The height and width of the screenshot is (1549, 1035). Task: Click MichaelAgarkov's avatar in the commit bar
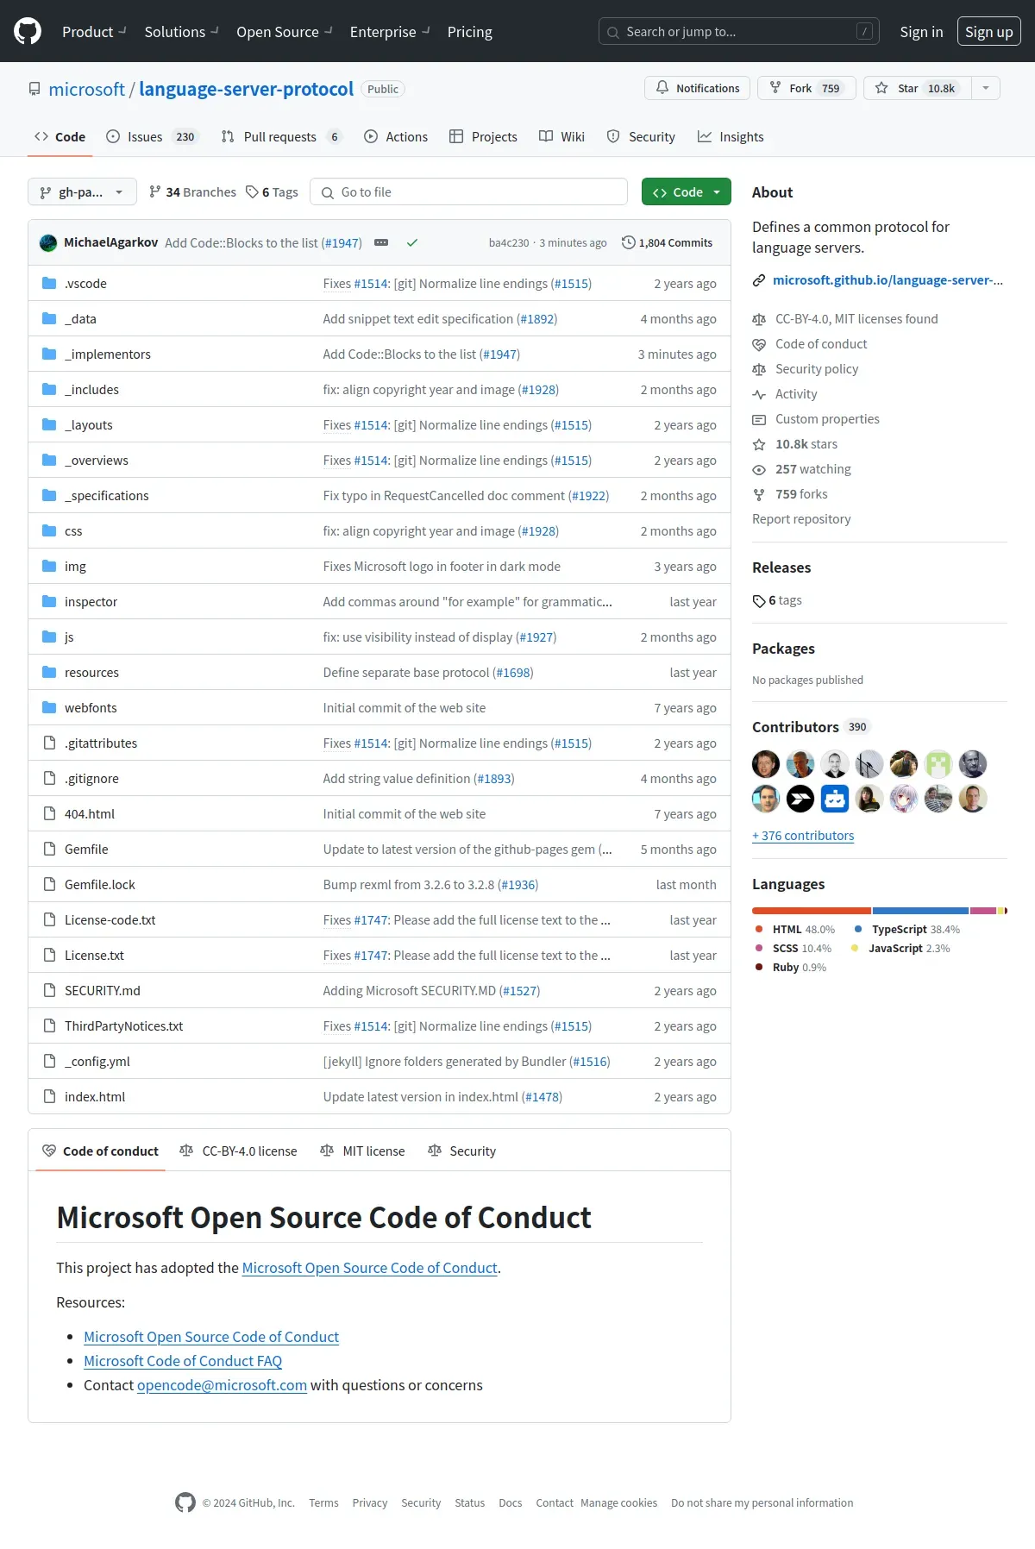click(x=48, y=243)
